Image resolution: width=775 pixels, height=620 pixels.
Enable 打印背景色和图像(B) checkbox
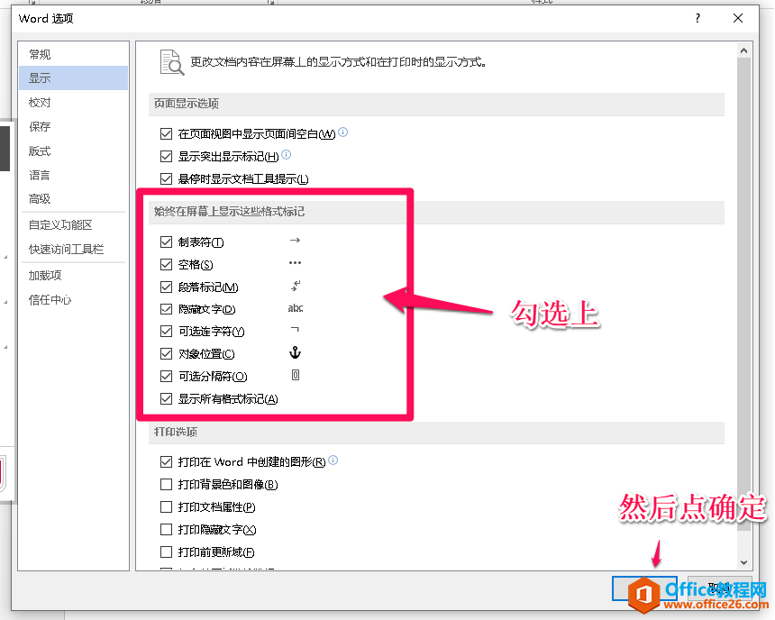click(x=166, y=485)
